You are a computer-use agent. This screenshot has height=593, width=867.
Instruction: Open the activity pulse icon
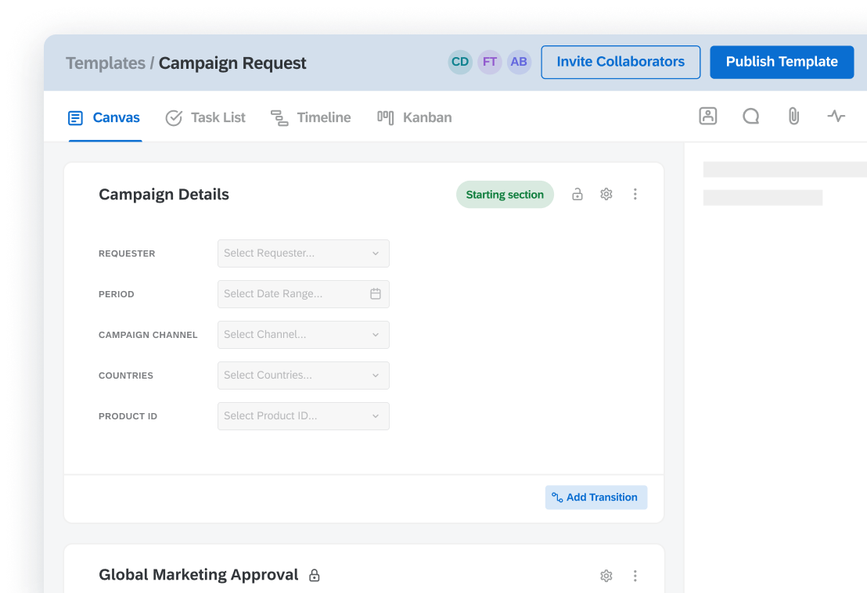pos(836,117)
